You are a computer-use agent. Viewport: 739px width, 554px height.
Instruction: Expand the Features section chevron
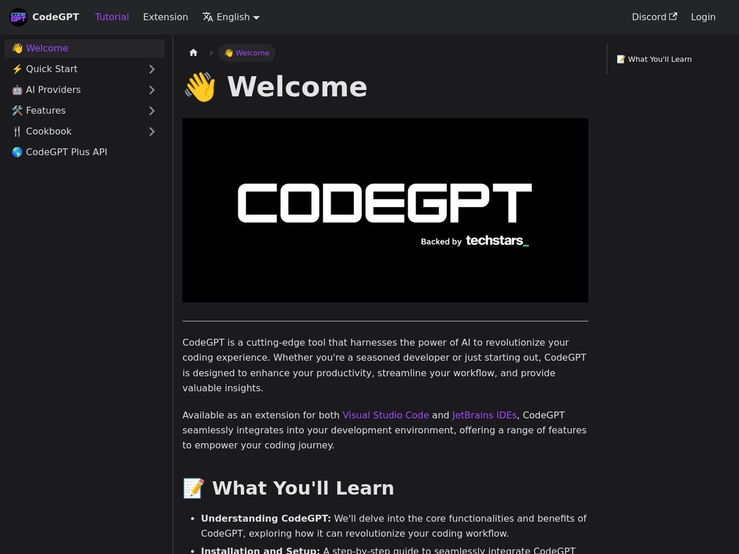click(x=152, y=111)
